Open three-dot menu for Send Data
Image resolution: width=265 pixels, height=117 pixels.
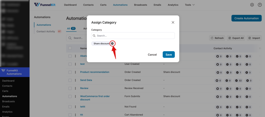(75, 80)
